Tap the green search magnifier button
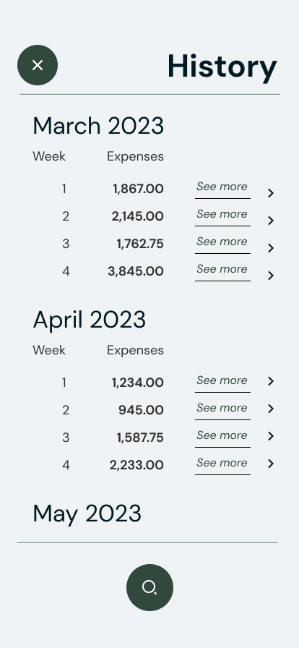 (149, 587)
